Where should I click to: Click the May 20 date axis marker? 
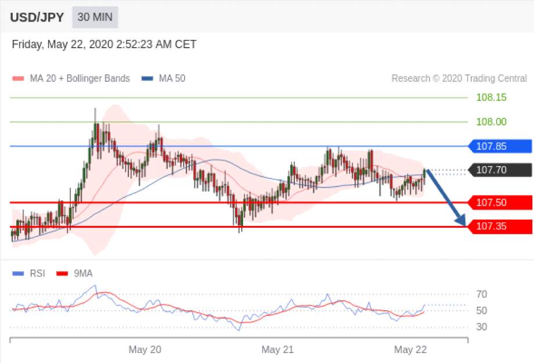(x=145, y=350)
